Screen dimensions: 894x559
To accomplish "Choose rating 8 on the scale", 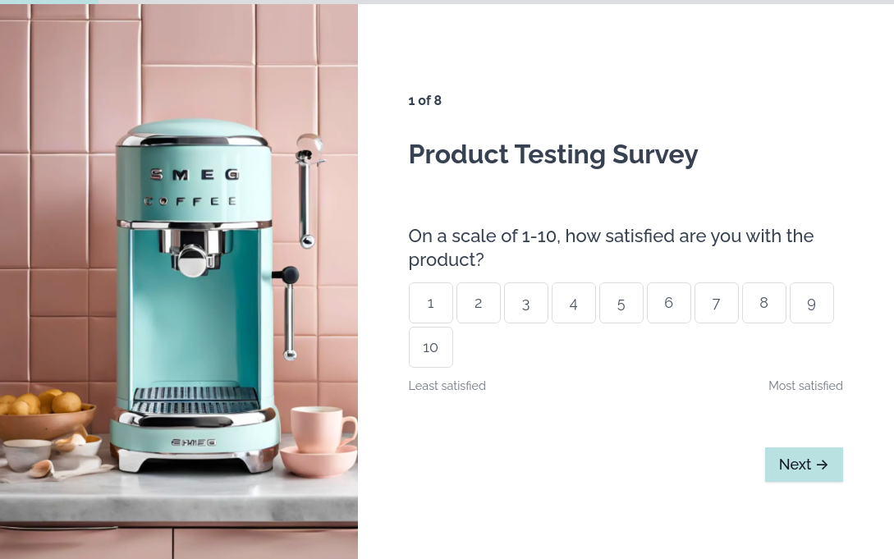I will point(764,303).
